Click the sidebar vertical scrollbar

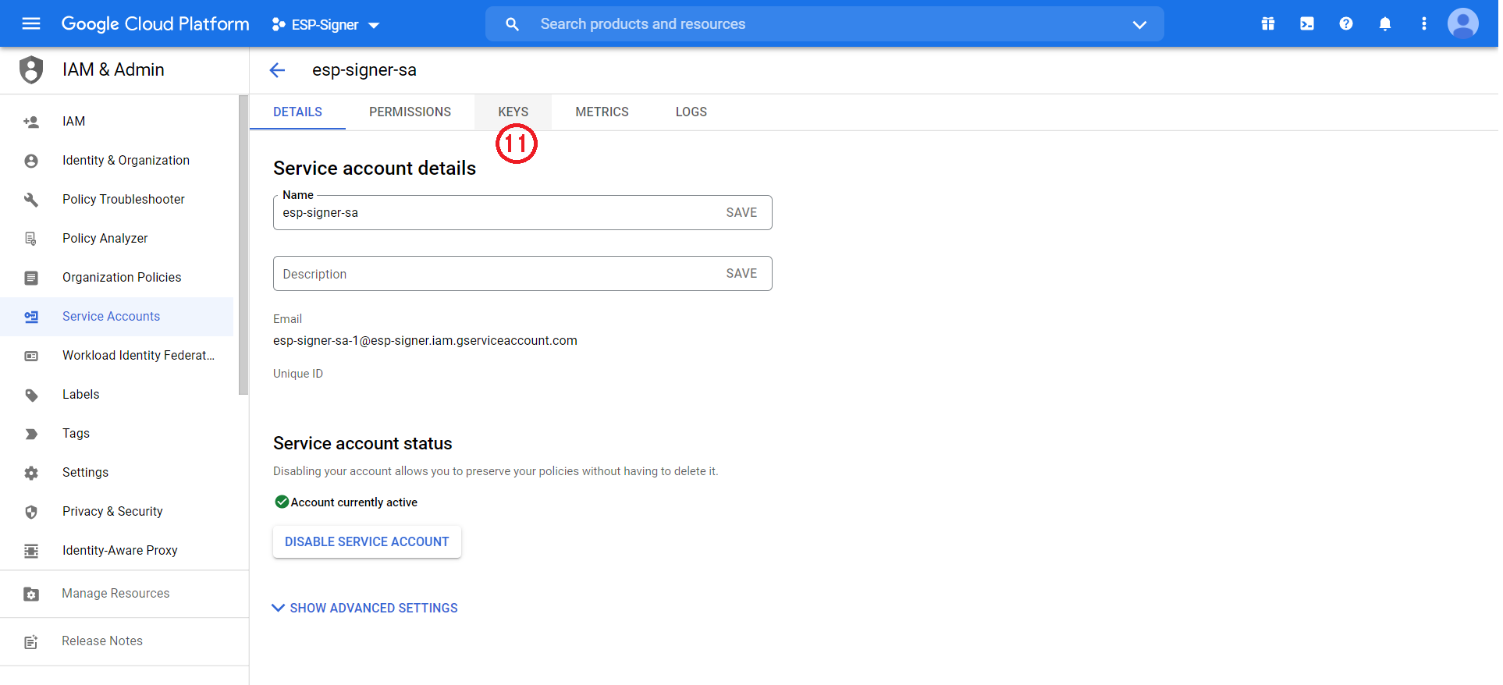point(243,245)
